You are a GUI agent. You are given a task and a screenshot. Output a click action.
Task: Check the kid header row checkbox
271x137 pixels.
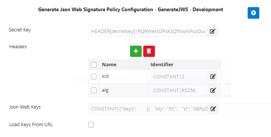point(94,76)
